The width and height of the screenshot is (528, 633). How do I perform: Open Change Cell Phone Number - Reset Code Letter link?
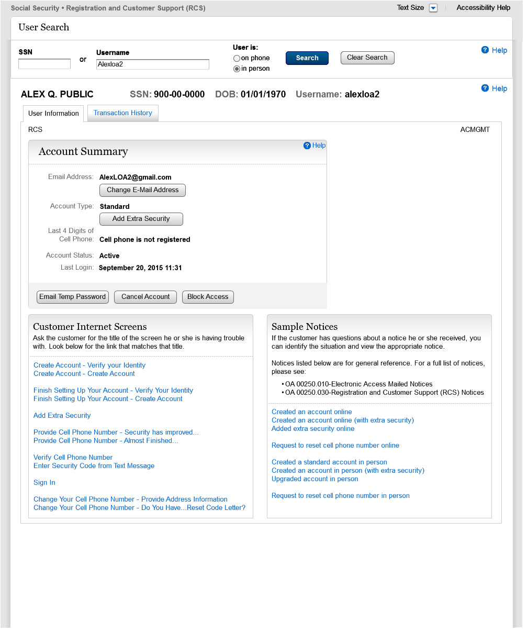coord(139,508)
